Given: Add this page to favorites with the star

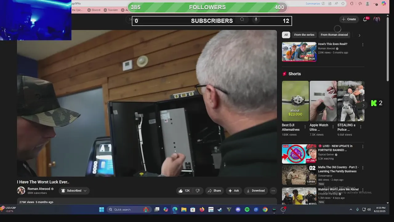Looking at the screenshot, I should [x=343, y=4].
